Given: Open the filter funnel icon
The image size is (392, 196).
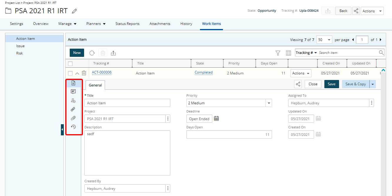Looking at the screenshot, I should pyautogui.click(x=278, y=53).
